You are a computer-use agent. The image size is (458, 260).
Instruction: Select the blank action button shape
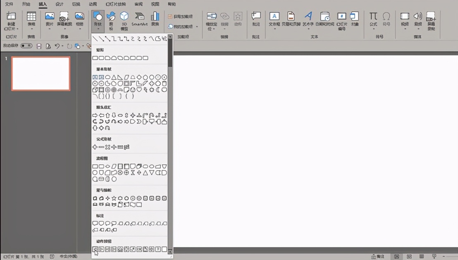point(164,249)
